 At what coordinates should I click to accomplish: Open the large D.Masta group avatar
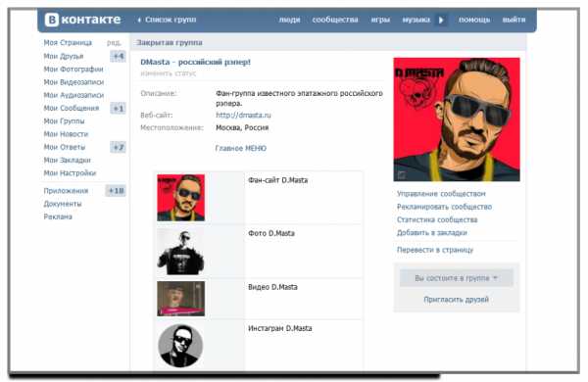457,119
